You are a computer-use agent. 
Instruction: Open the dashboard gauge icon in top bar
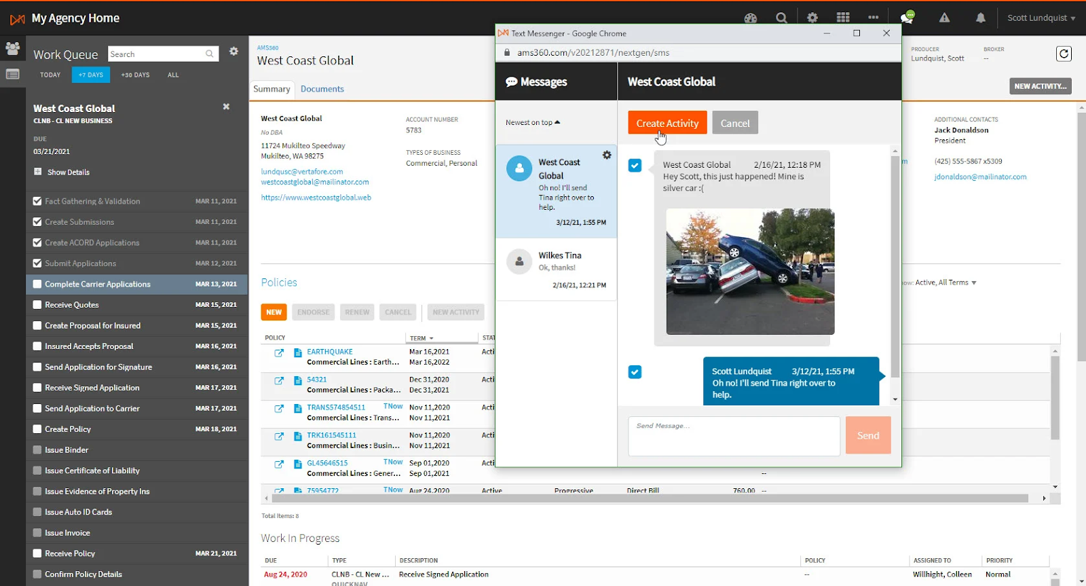point(750,18)
